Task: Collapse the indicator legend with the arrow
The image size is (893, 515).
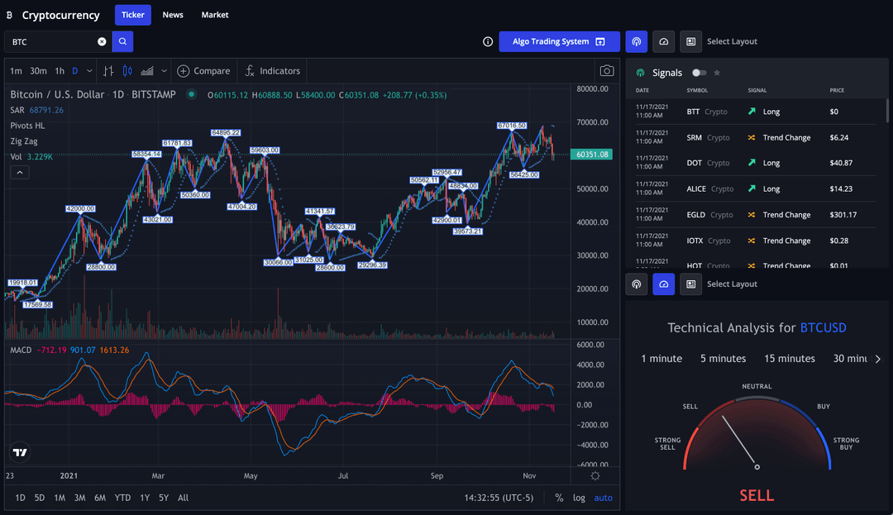Action: click(x=19, y=172)
